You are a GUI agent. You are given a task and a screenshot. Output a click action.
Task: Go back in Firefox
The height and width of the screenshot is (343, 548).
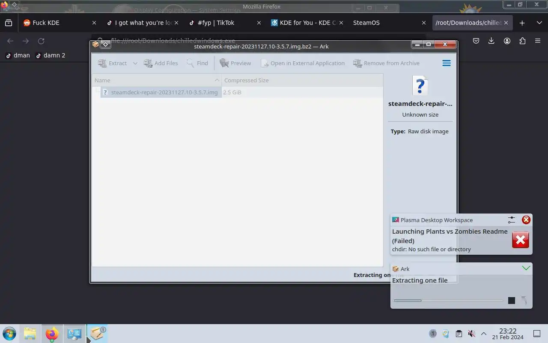(x=10, y=41)
